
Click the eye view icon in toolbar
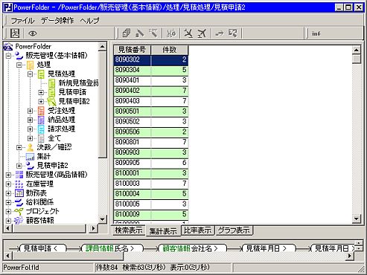tap(33, 33)
